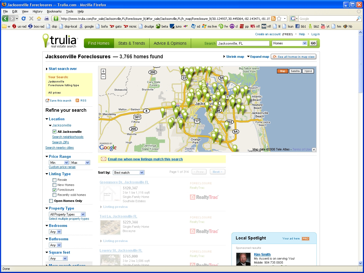The width and height of the screenshot is (364, 273).
Task: Go back with the browser Back arrow
Action: [x=5, y=18]
